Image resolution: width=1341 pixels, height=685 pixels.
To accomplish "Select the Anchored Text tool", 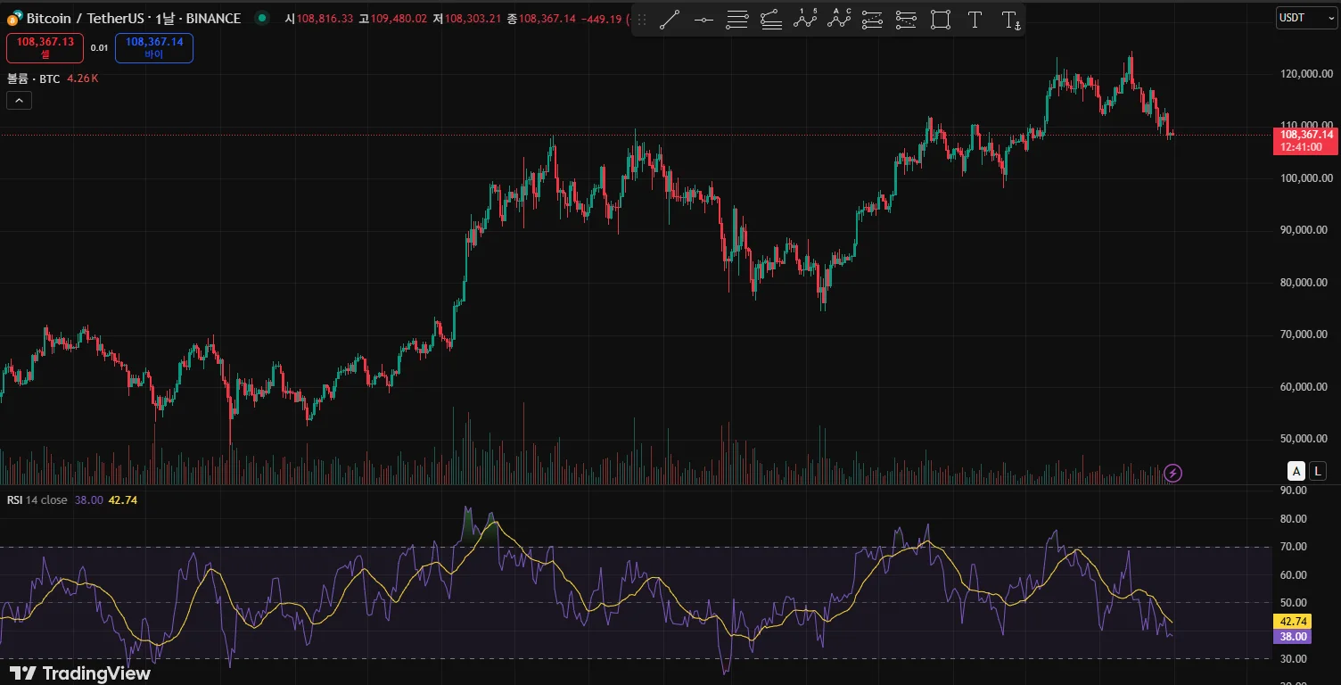I will point(1010,20).
